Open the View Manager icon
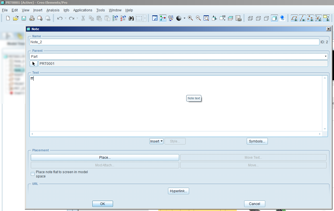 click(238, 18)
